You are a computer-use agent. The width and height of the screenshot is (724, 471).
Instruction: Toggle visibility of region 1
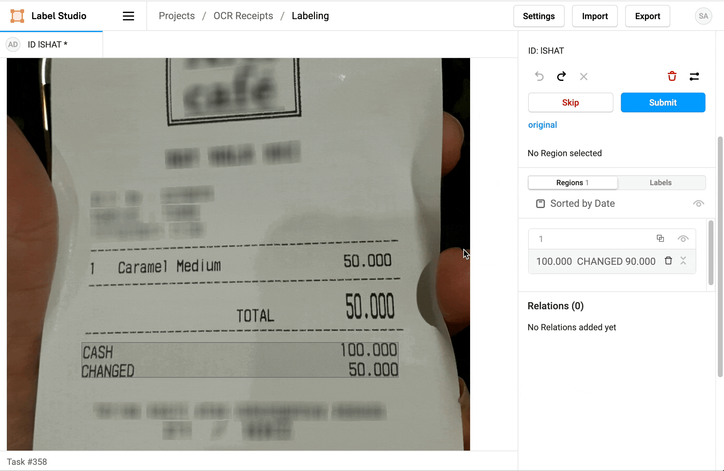(x=683, y=240)
